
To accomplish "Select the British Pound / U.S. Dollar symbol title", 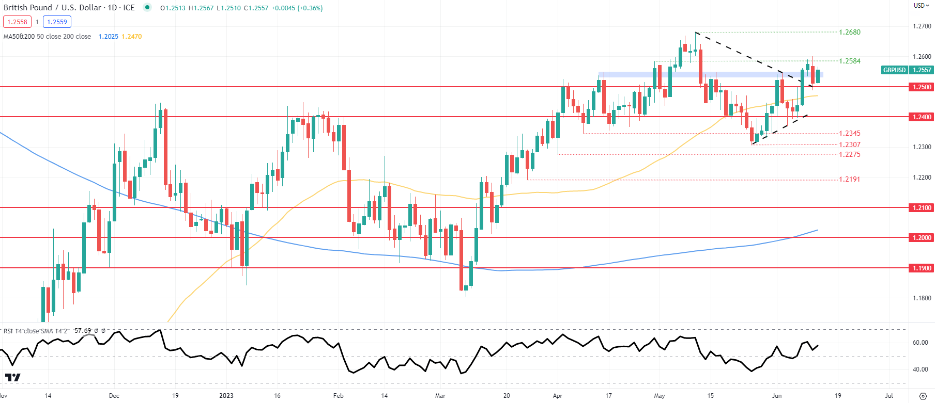I will coord(69,8).
